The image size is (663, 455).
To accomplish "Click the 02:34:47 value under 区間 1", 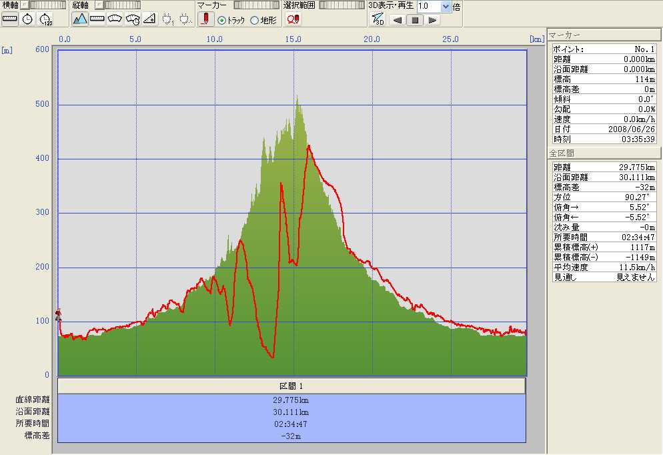I will tap(291, 424).
